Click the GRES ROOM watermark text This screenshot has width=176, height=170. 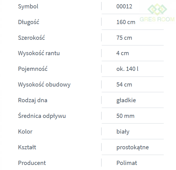pyautogui.click(x=157, y=20)
